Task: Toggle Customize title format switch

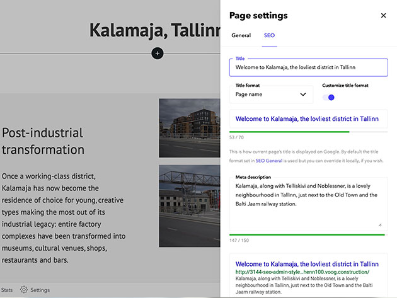Action: pos(328,98)
